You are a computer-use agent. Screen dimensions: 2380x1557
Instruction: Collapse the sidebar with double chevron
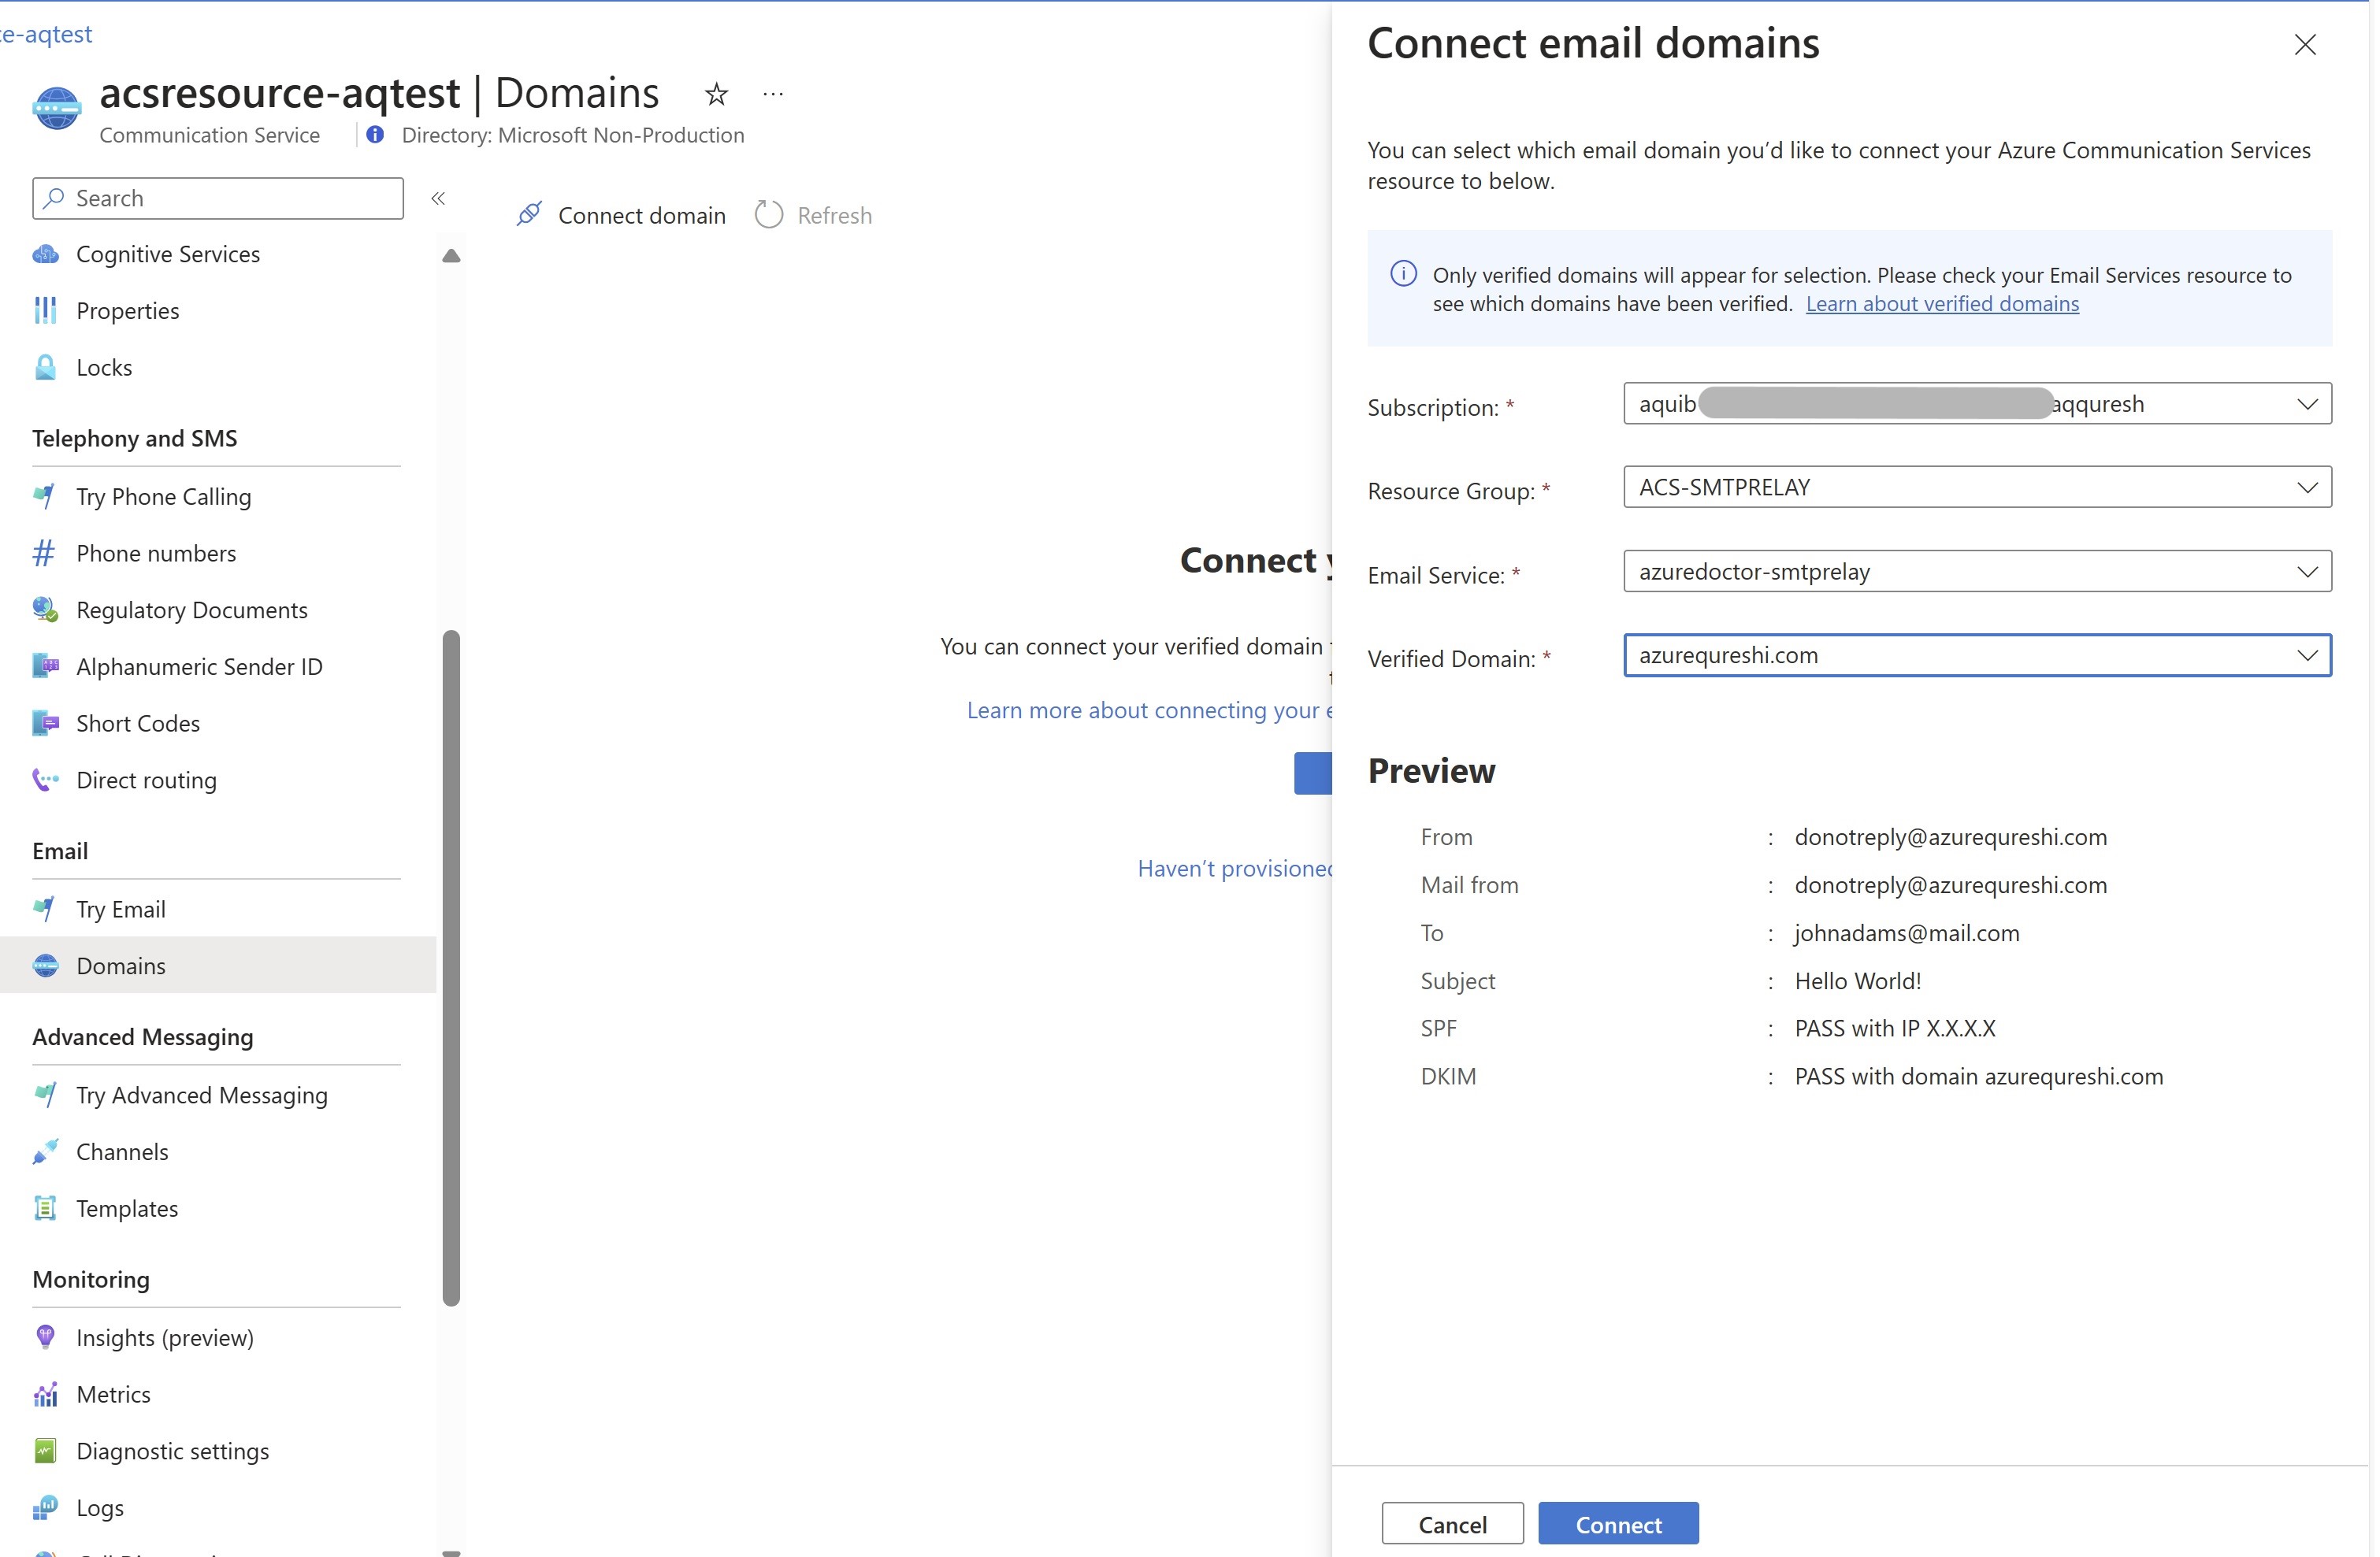coord(438,198)
